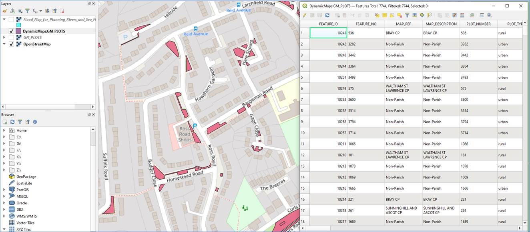Open layer styling panel in Layers toolbar
This screenshot has width=530, height=232.
pos(5,11)
